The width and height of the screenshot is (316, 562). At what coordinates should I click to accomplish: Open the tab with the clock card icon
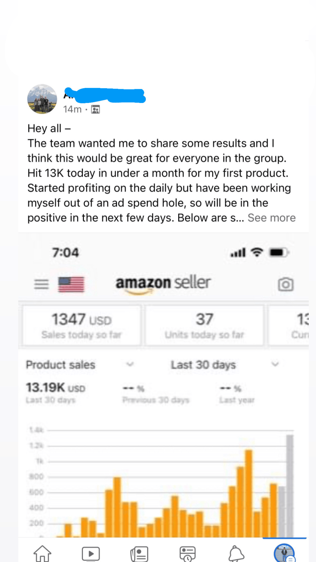point(188,553)
